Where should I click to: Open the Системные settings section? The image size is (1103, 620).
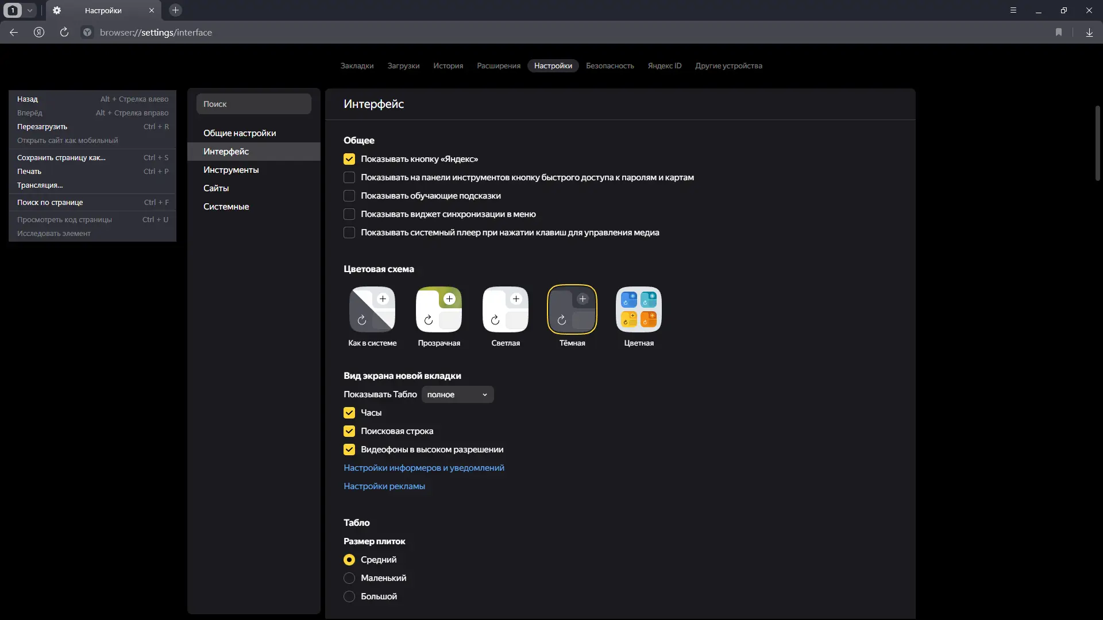tap(226, 207)
